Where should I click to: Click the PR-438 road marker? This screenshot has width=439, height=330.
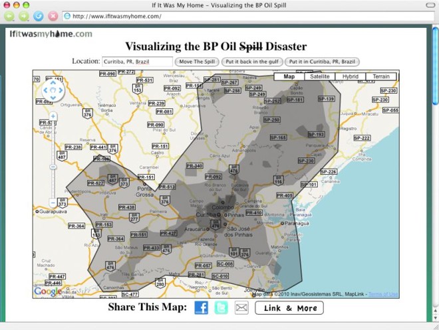(x=127, y=207)
